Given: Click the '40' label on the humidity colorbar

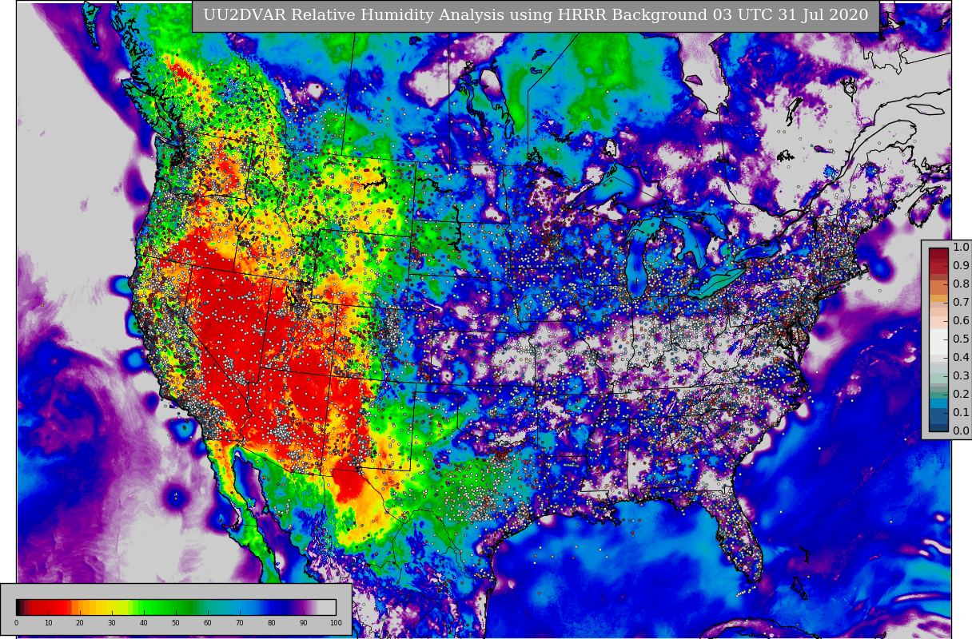Looking at the screenshot, I should (144, 623).
